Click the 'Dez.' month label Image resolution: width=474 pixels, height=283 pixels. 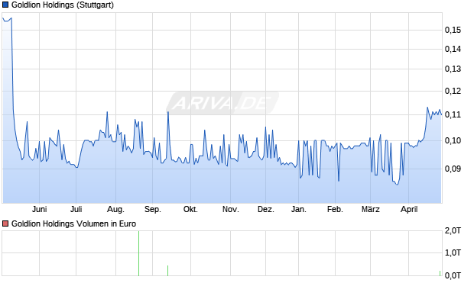coord(266,209)
